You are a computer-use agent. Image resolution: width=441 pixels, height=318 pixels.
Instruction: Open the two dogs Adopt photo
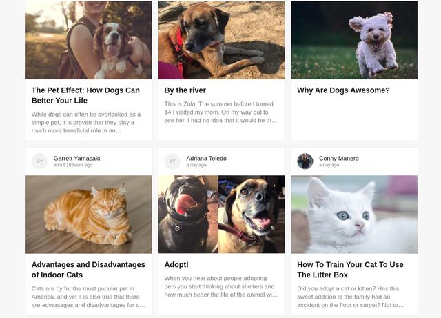click(x=221, y=215)
